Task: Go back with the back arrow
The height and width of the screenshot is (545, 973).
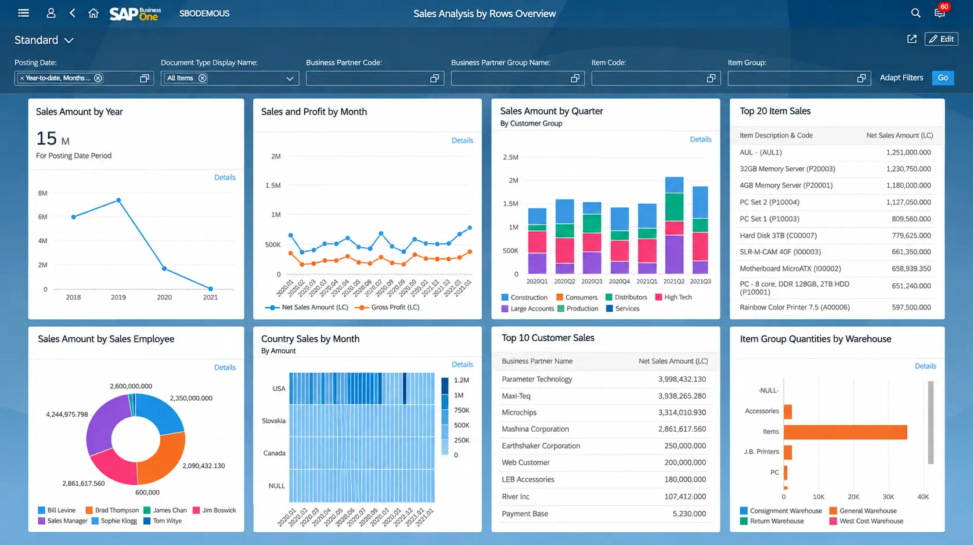Action: (73, 13)
